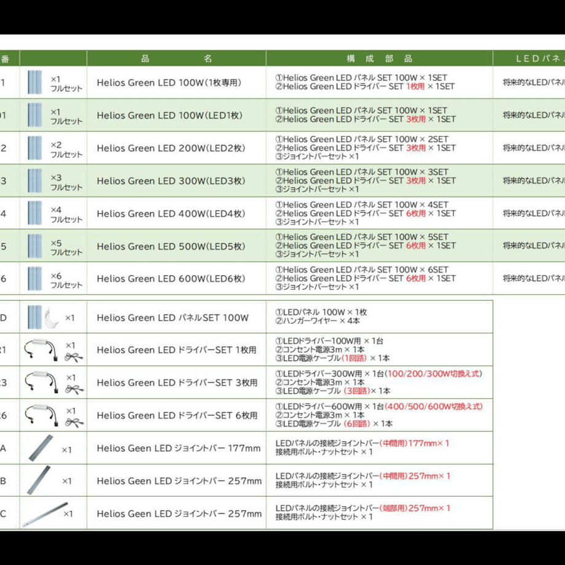Click the line ending パネル SET 100W × 2SET
Image resolution: width=565 pixels, height=565 pixels.
[362, 139]
